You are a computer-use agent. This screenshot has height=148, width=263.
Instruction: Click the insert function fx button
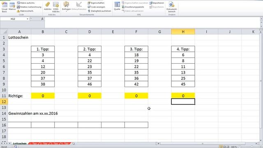(x=42, y=19)
